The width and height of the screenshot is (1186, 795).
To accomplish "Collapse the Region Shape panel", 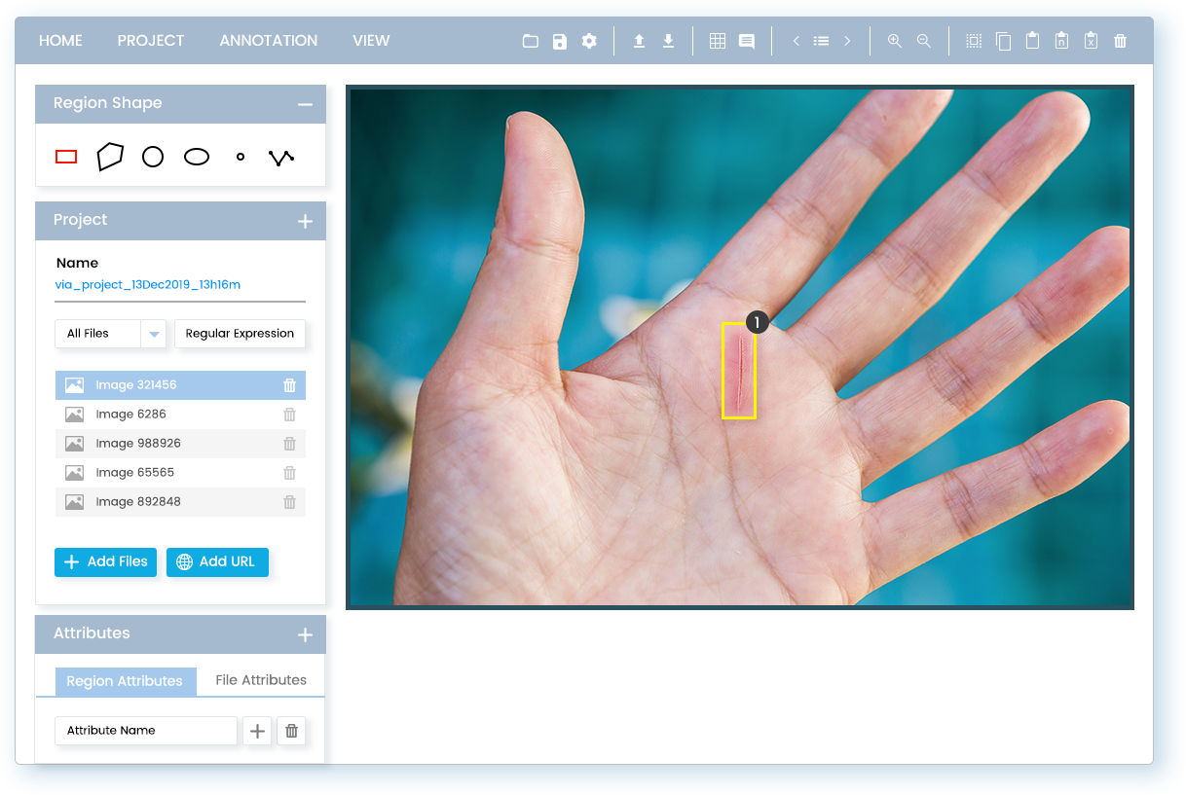I will tap(305, 104).
